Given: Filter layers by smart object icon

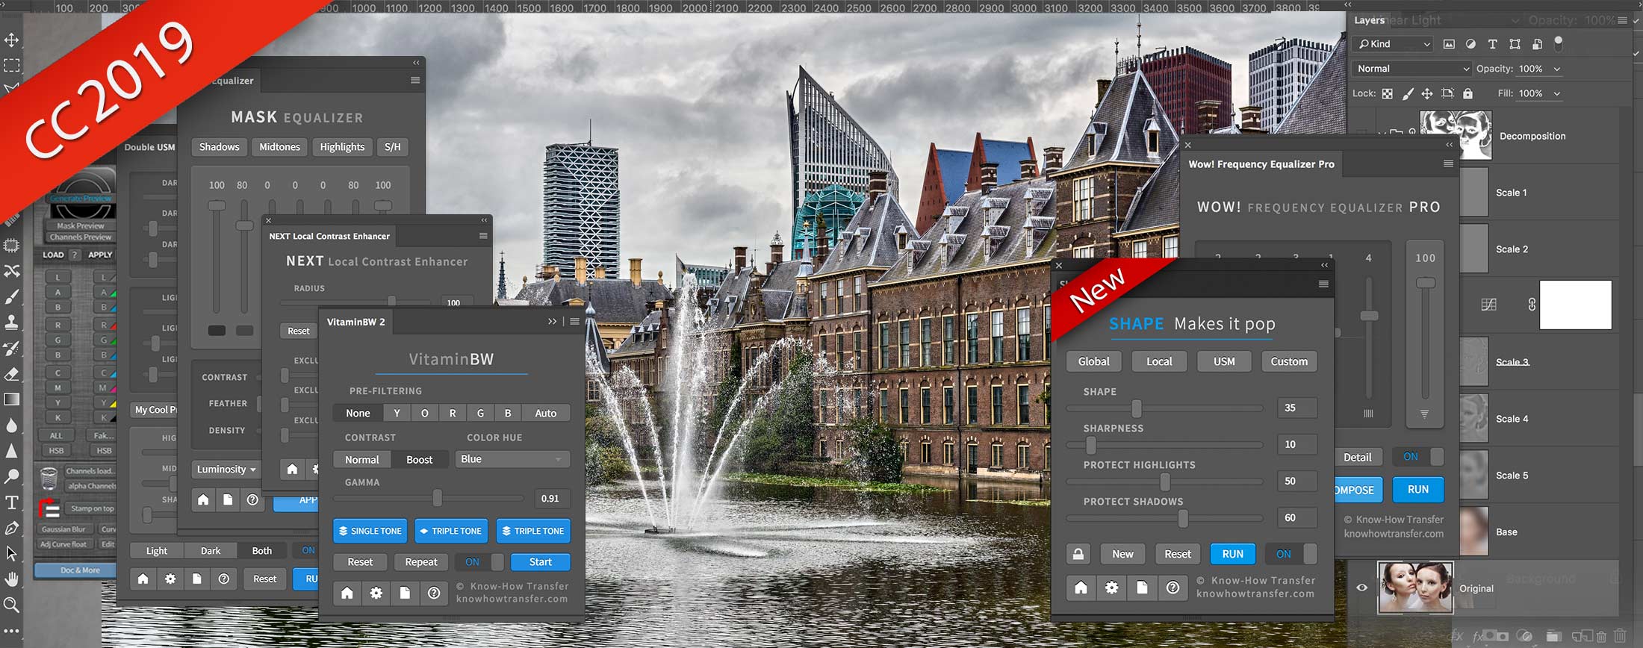Looking at the screenshot, I should 1537,44.
